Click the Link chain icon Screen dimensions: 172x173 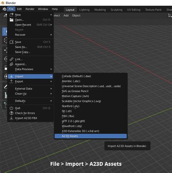pos(11,59)
